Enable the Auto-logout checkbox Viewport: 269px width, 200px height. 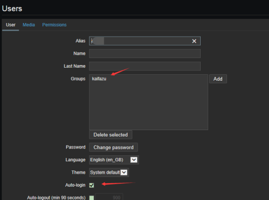(x=91, y=198)
